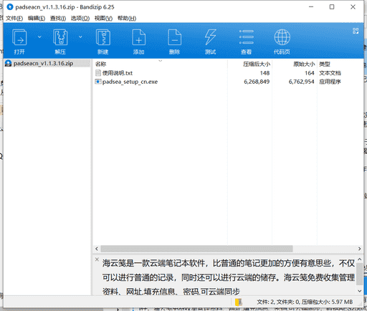Expand the Extract button dropdown arrow
This screenshot has height=311, width=367.
80,37
